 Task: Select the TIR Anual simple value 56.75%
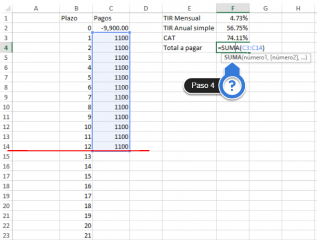click(233, 28)
